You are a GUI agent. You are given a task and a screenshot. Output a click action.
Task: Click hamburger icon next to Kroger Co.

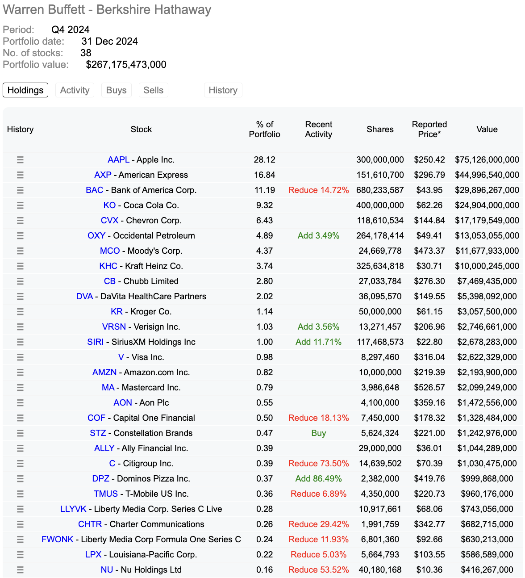20,311
